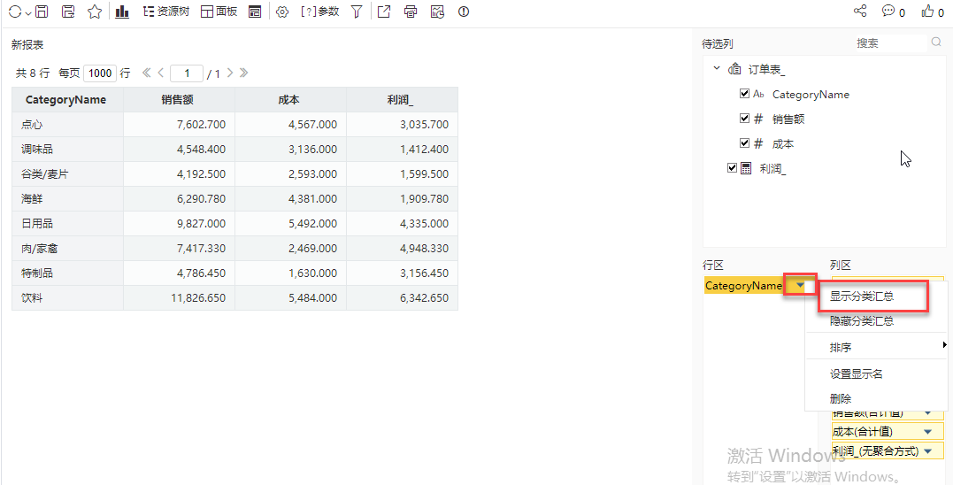Go to previous page arrow
Viewport: 953px width, 485px height.
tap(160, 73)
